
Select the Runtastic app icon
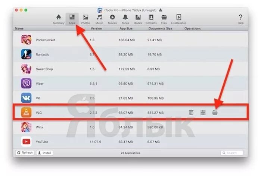26,54
